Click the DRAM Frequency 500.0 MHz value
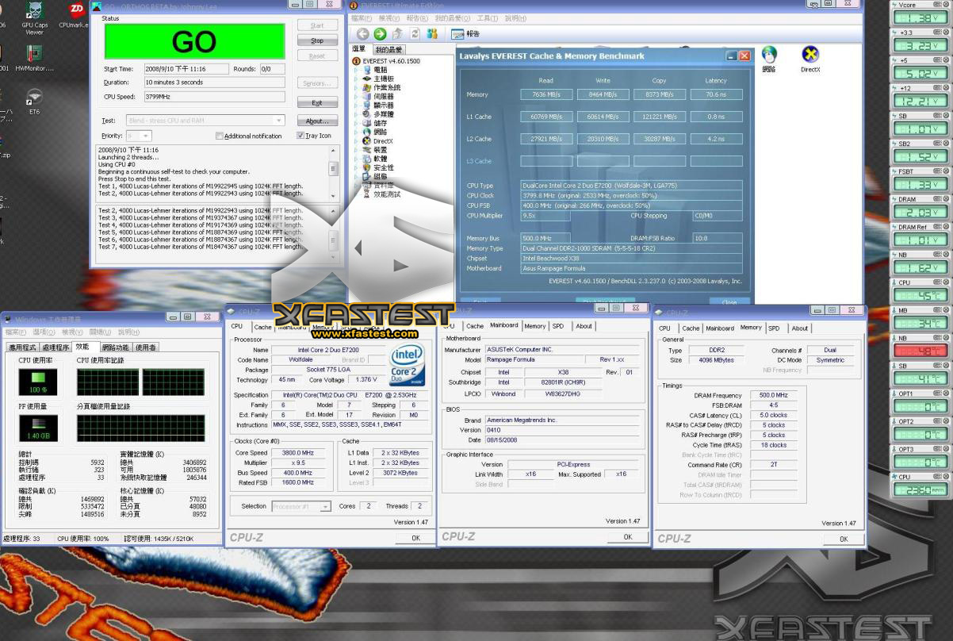 (773, 395)
